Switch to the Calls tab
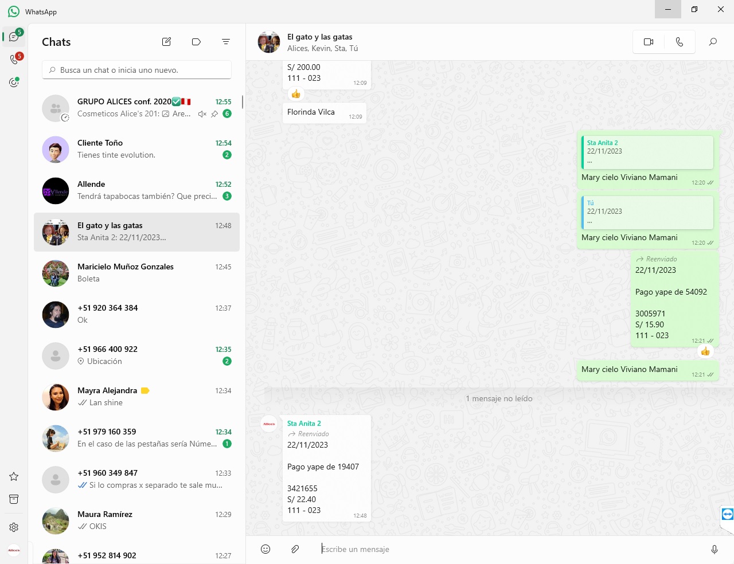The height and width of the screenshot is (564, 734). [14, 59]
